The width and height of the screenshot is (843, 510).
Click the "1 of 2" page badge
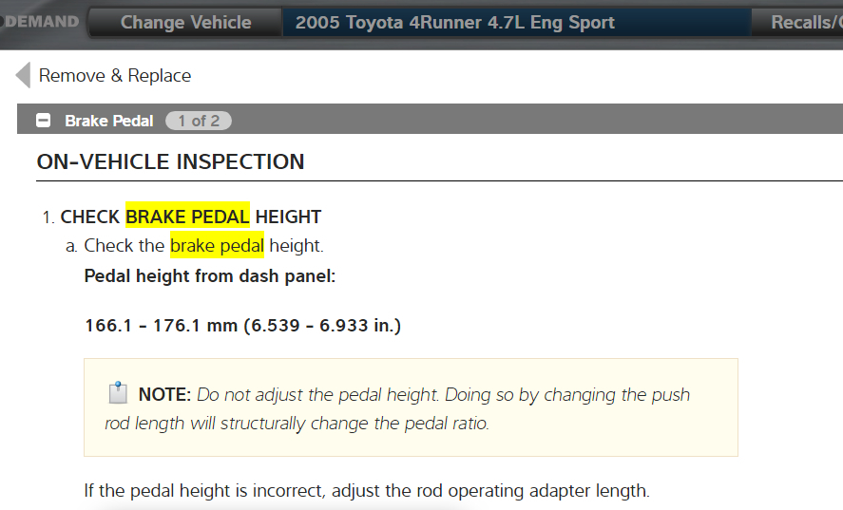198,121
